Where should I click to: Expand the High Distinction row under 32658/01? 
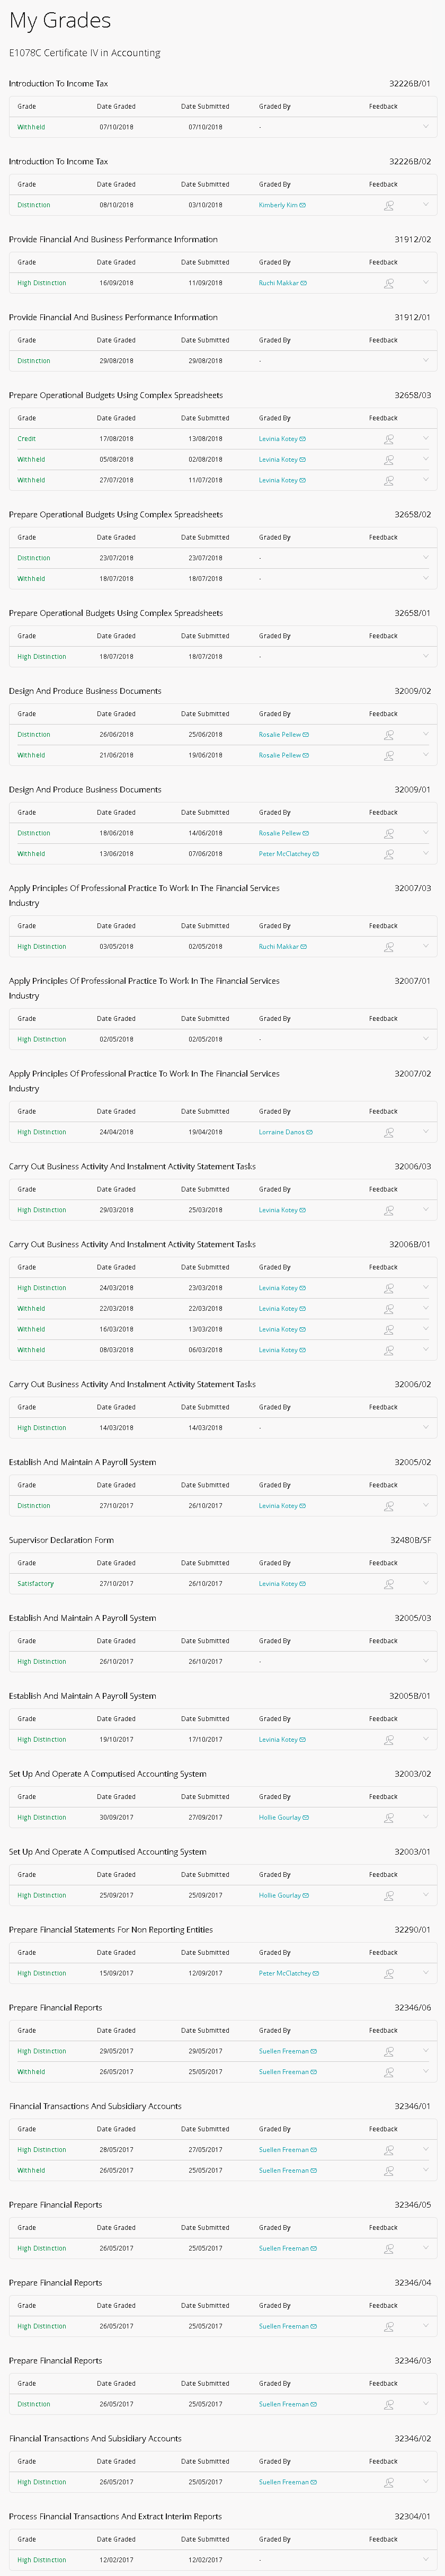[x=426, y=657]
